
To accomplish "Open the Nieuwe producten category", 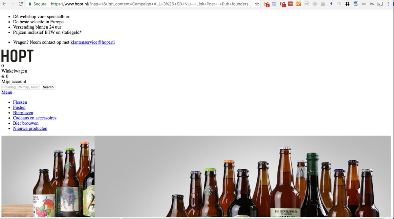I will tap(30, 128).
